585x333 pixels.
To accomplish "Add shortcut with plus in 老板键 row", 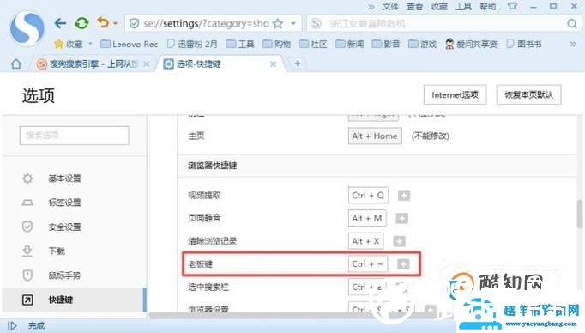I will (x=403, y=264).
